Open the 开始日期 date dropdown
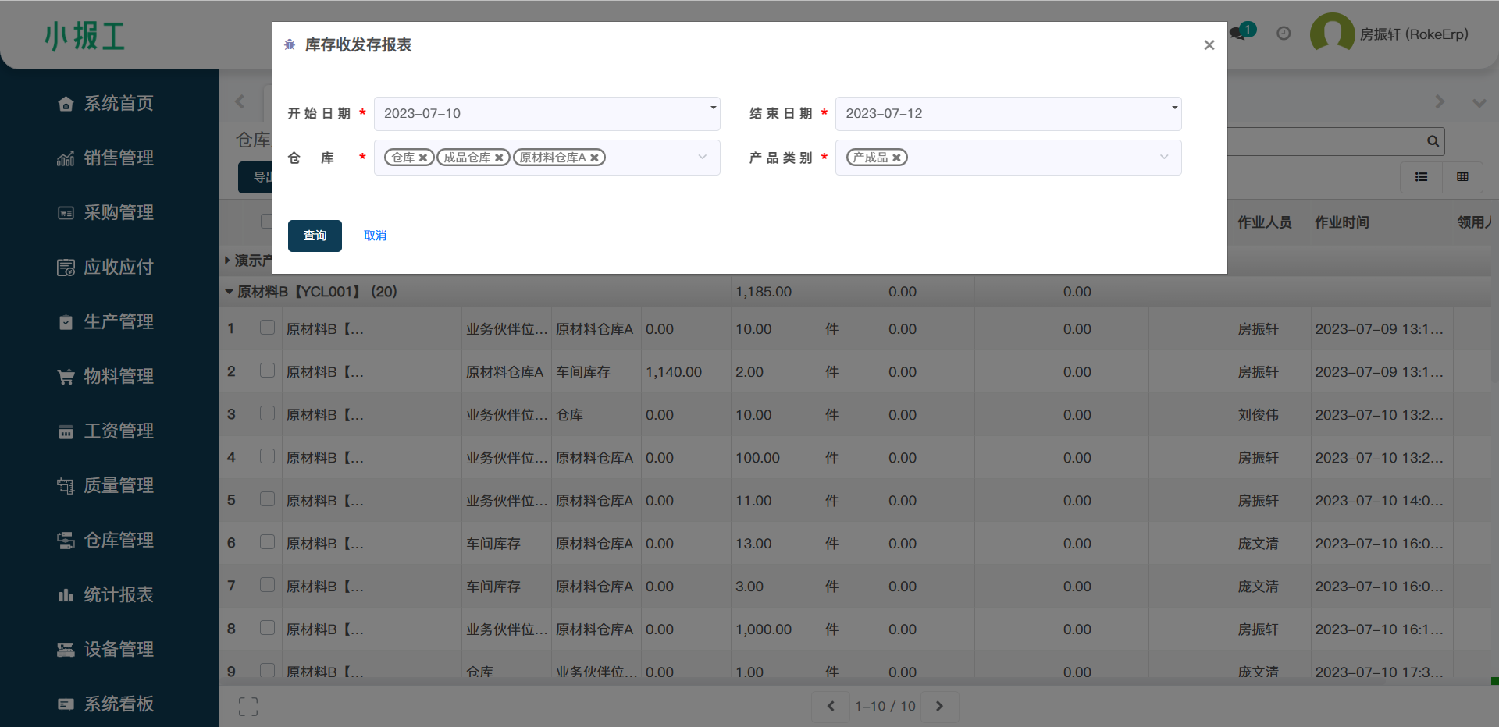Screen dimensions: 1499x727 pos(713,108)
